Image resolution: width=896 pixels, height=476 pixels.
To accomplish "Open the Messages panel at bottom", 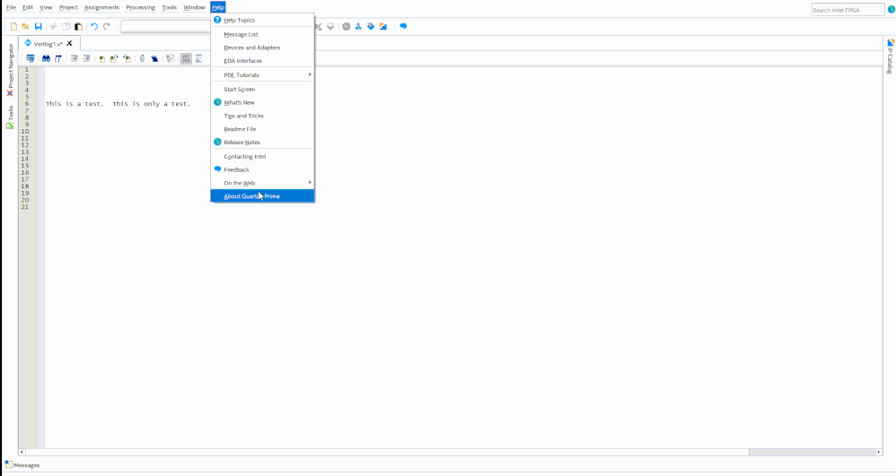I will click(x=22, y=465).
